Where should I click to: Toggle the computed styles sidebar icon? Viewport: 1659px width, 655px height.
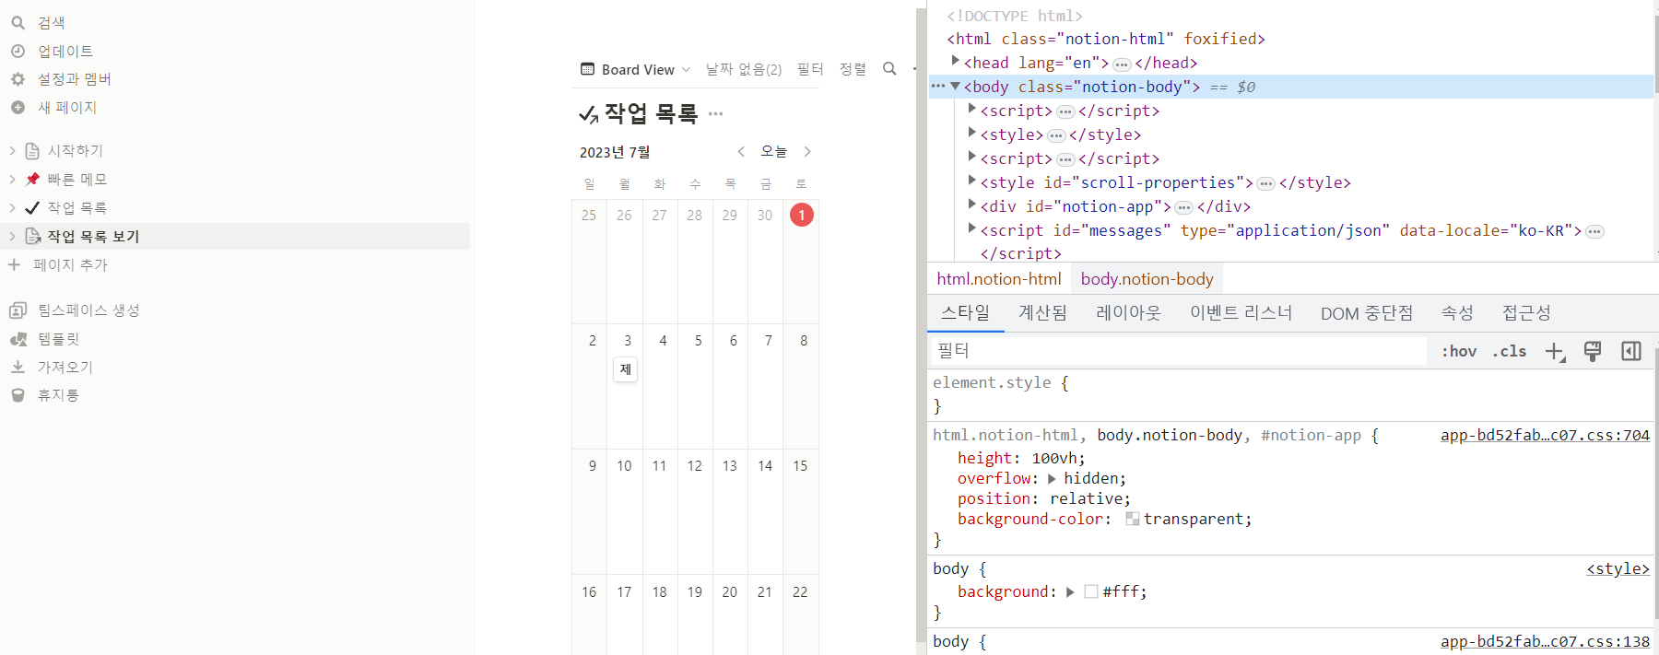1631,351
